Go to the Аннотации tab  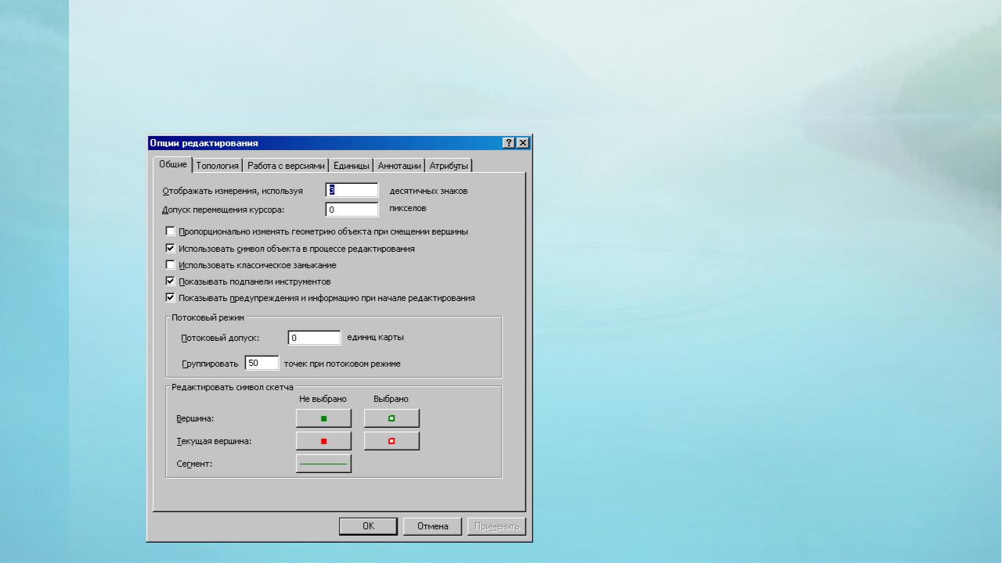pos(399,166)
